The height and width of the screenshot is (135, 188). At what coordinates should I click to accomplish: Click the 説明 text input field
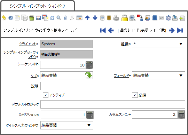tap(113, 86)
